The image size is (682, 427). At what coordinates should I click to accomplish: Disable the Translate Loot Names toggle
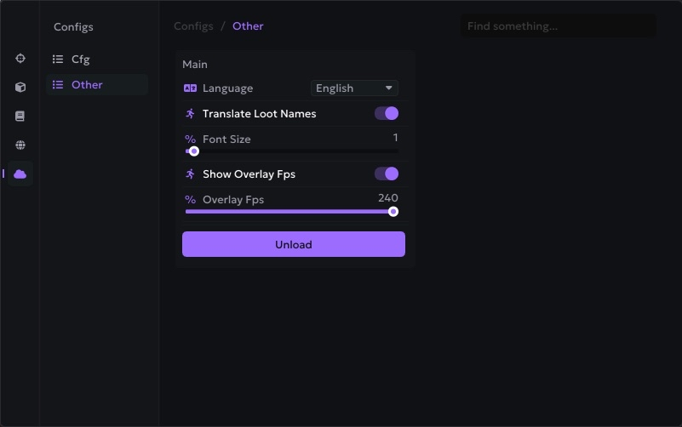(x=387, y=114)
